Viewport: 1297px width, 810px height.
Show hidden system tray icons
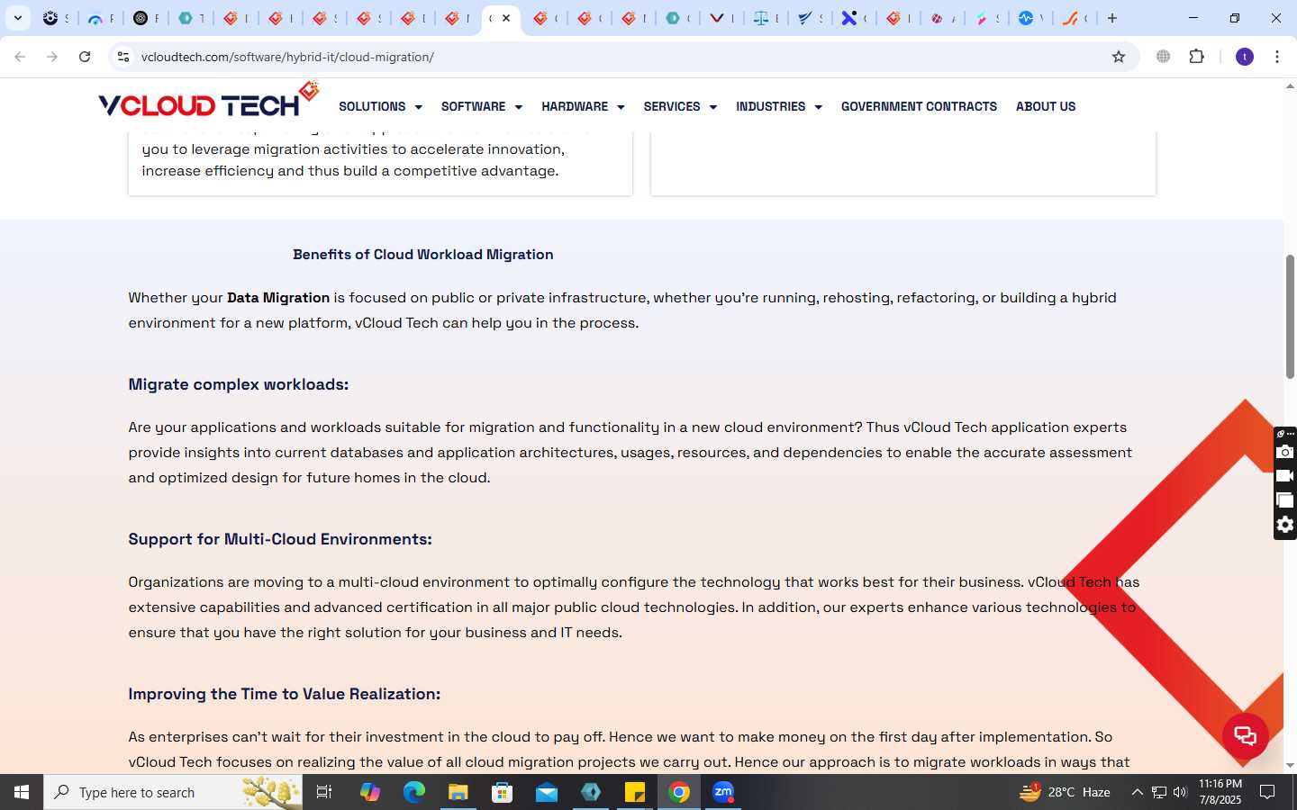(x=1137, y=792)
